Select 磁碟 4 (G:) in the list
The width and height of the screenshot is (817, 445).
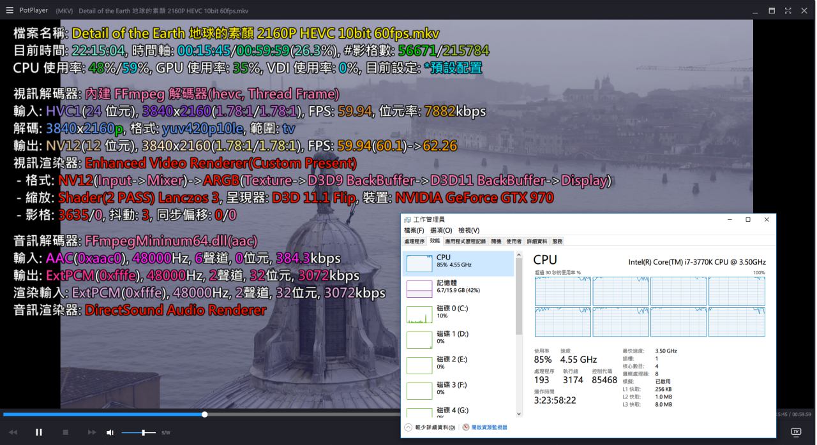(x=459, y=412)
